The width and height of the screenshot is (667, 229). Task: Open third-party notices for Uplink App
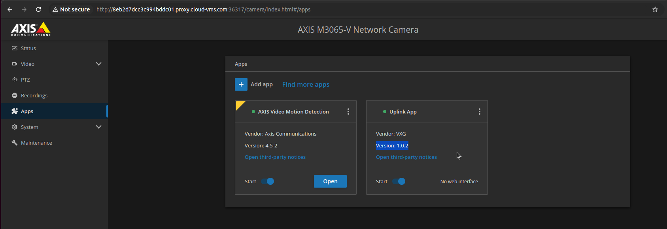[x=406, y=157]
